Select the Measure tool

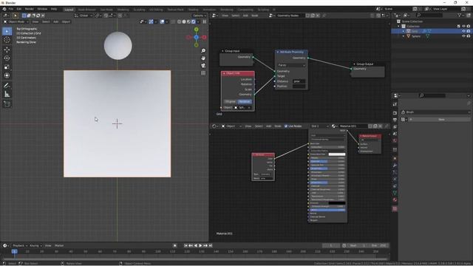point(7,95)
